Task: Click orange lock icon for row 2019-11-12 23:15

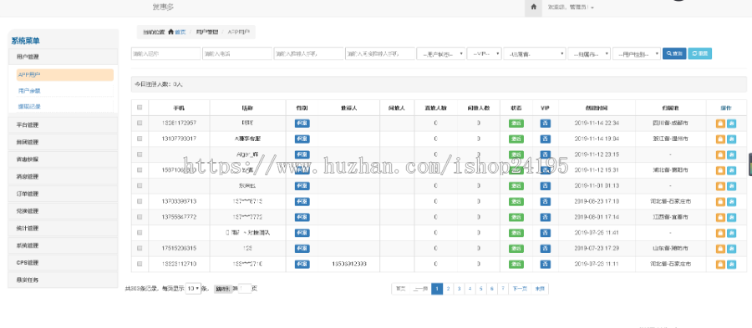Action: click(x=720, y=154)
